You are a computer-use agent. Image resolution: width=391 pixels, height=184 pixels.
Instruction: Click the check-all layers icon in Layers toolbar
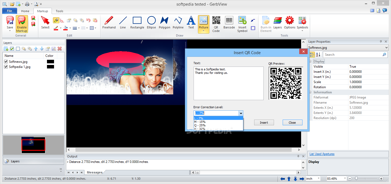[x=12, y=49]
